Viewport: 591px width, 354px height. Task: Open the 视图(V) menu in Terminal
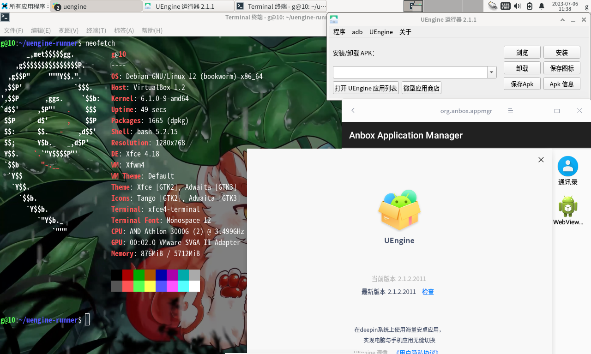point(68,30)
